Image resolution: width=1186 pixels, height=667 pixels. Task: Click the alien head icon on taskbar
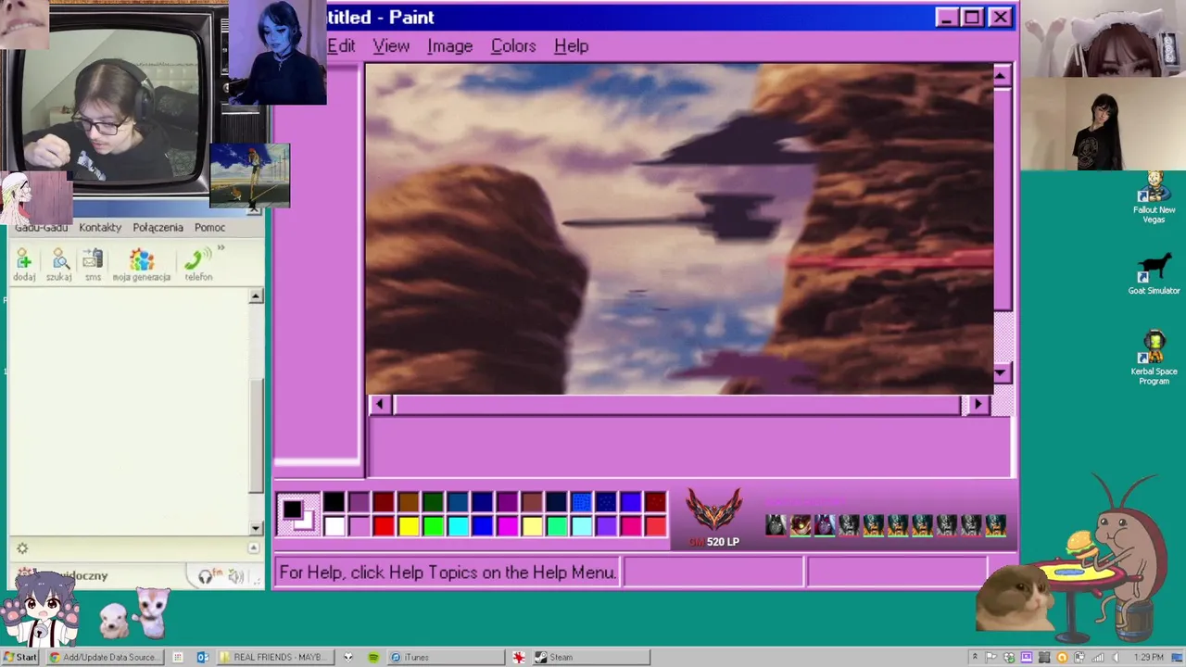[x=348, y=657]
